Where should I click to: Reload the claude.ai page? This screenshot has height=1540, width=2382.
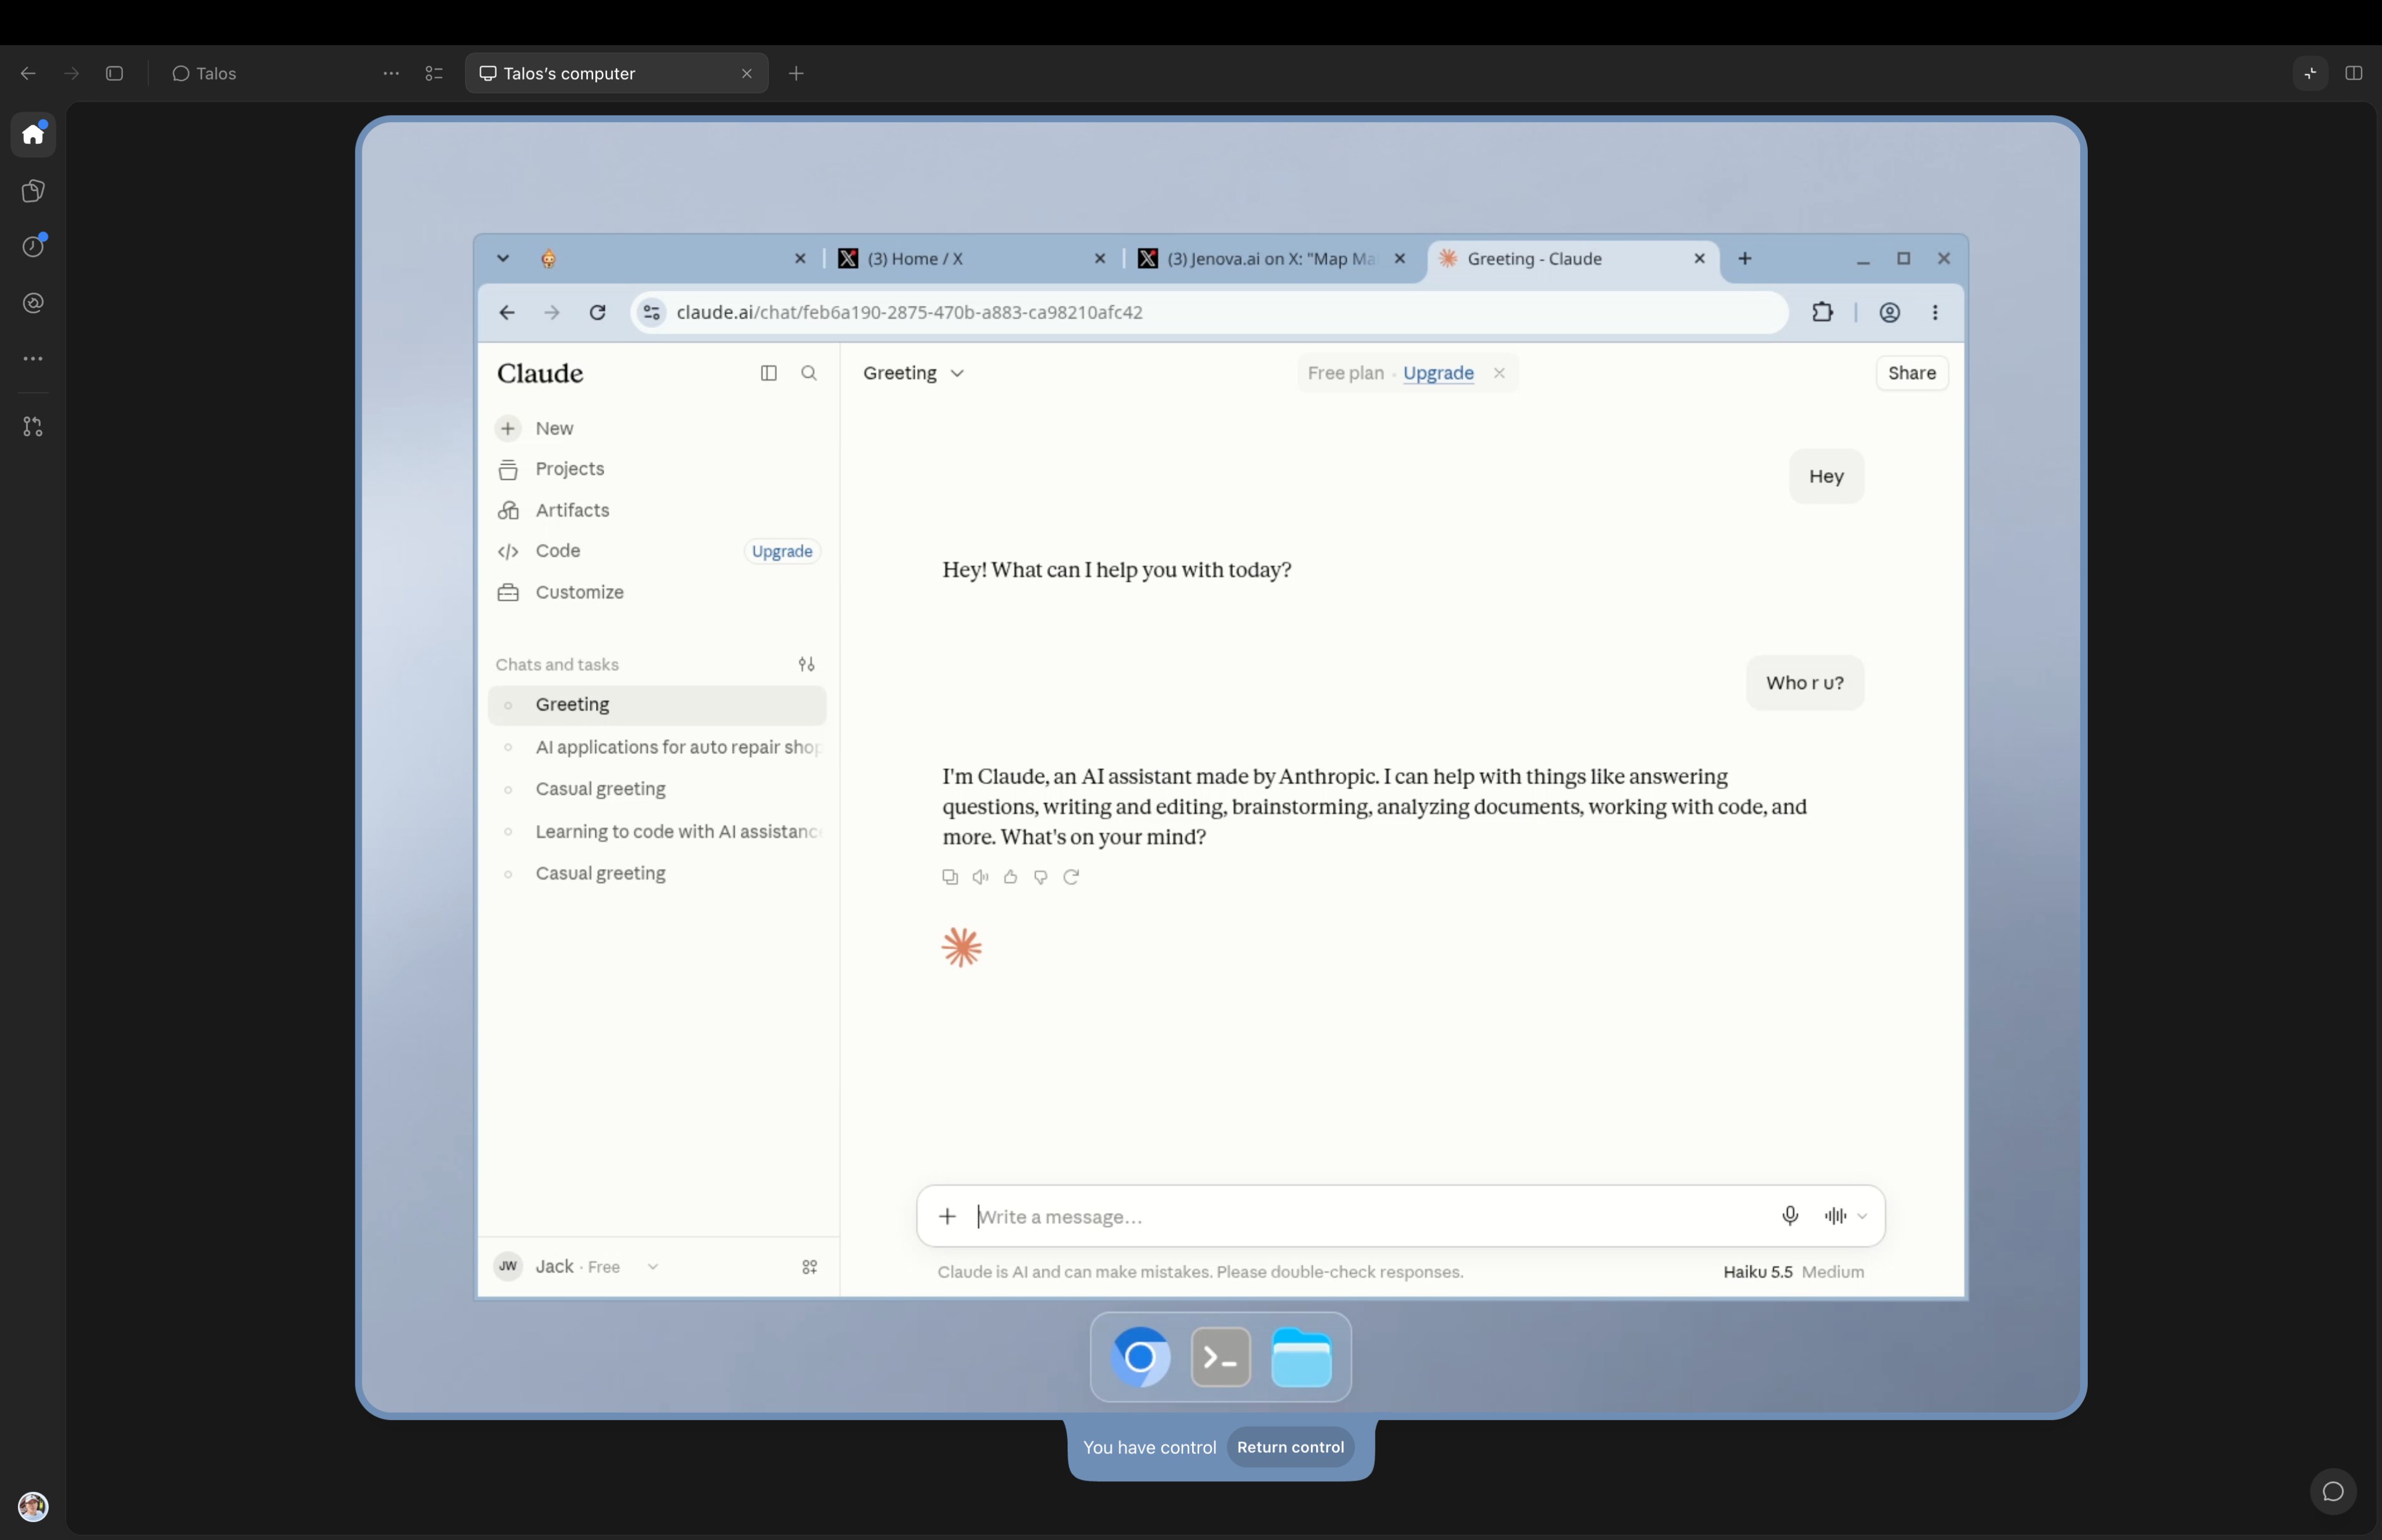click(x=597, y=312)
